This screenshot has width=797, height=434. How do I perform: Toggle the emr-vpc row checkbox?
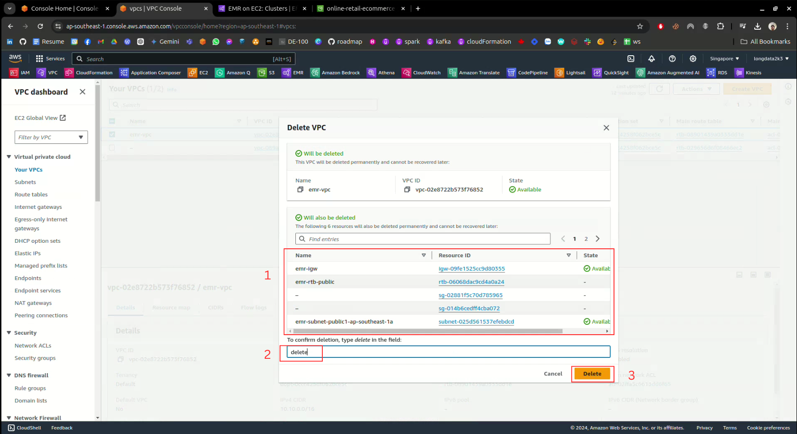pos(112,135)
